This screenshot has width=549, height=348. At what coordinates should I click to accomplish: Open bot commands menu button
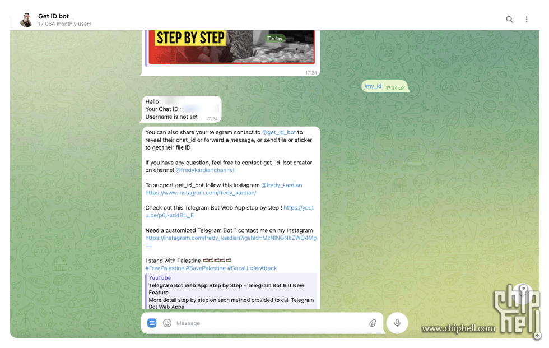click(152, 323)
